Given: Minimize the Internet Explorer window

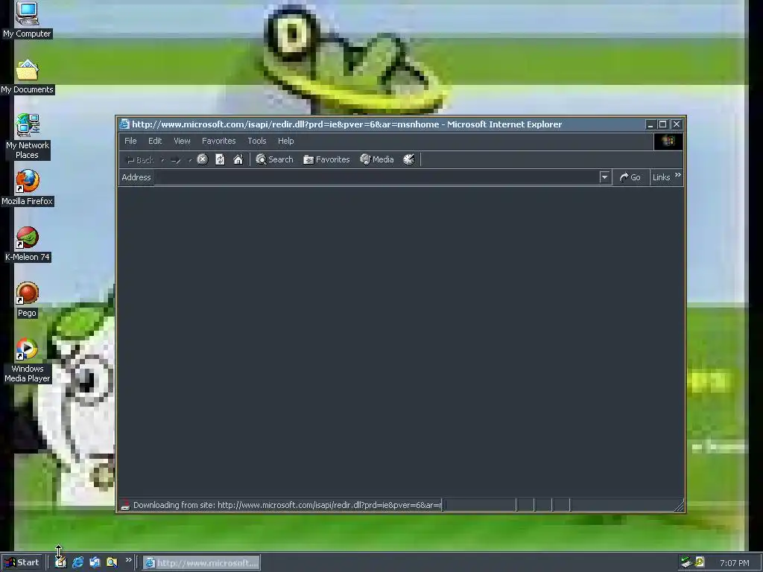Looking at the screenshot, I should (x=650, y=124).
